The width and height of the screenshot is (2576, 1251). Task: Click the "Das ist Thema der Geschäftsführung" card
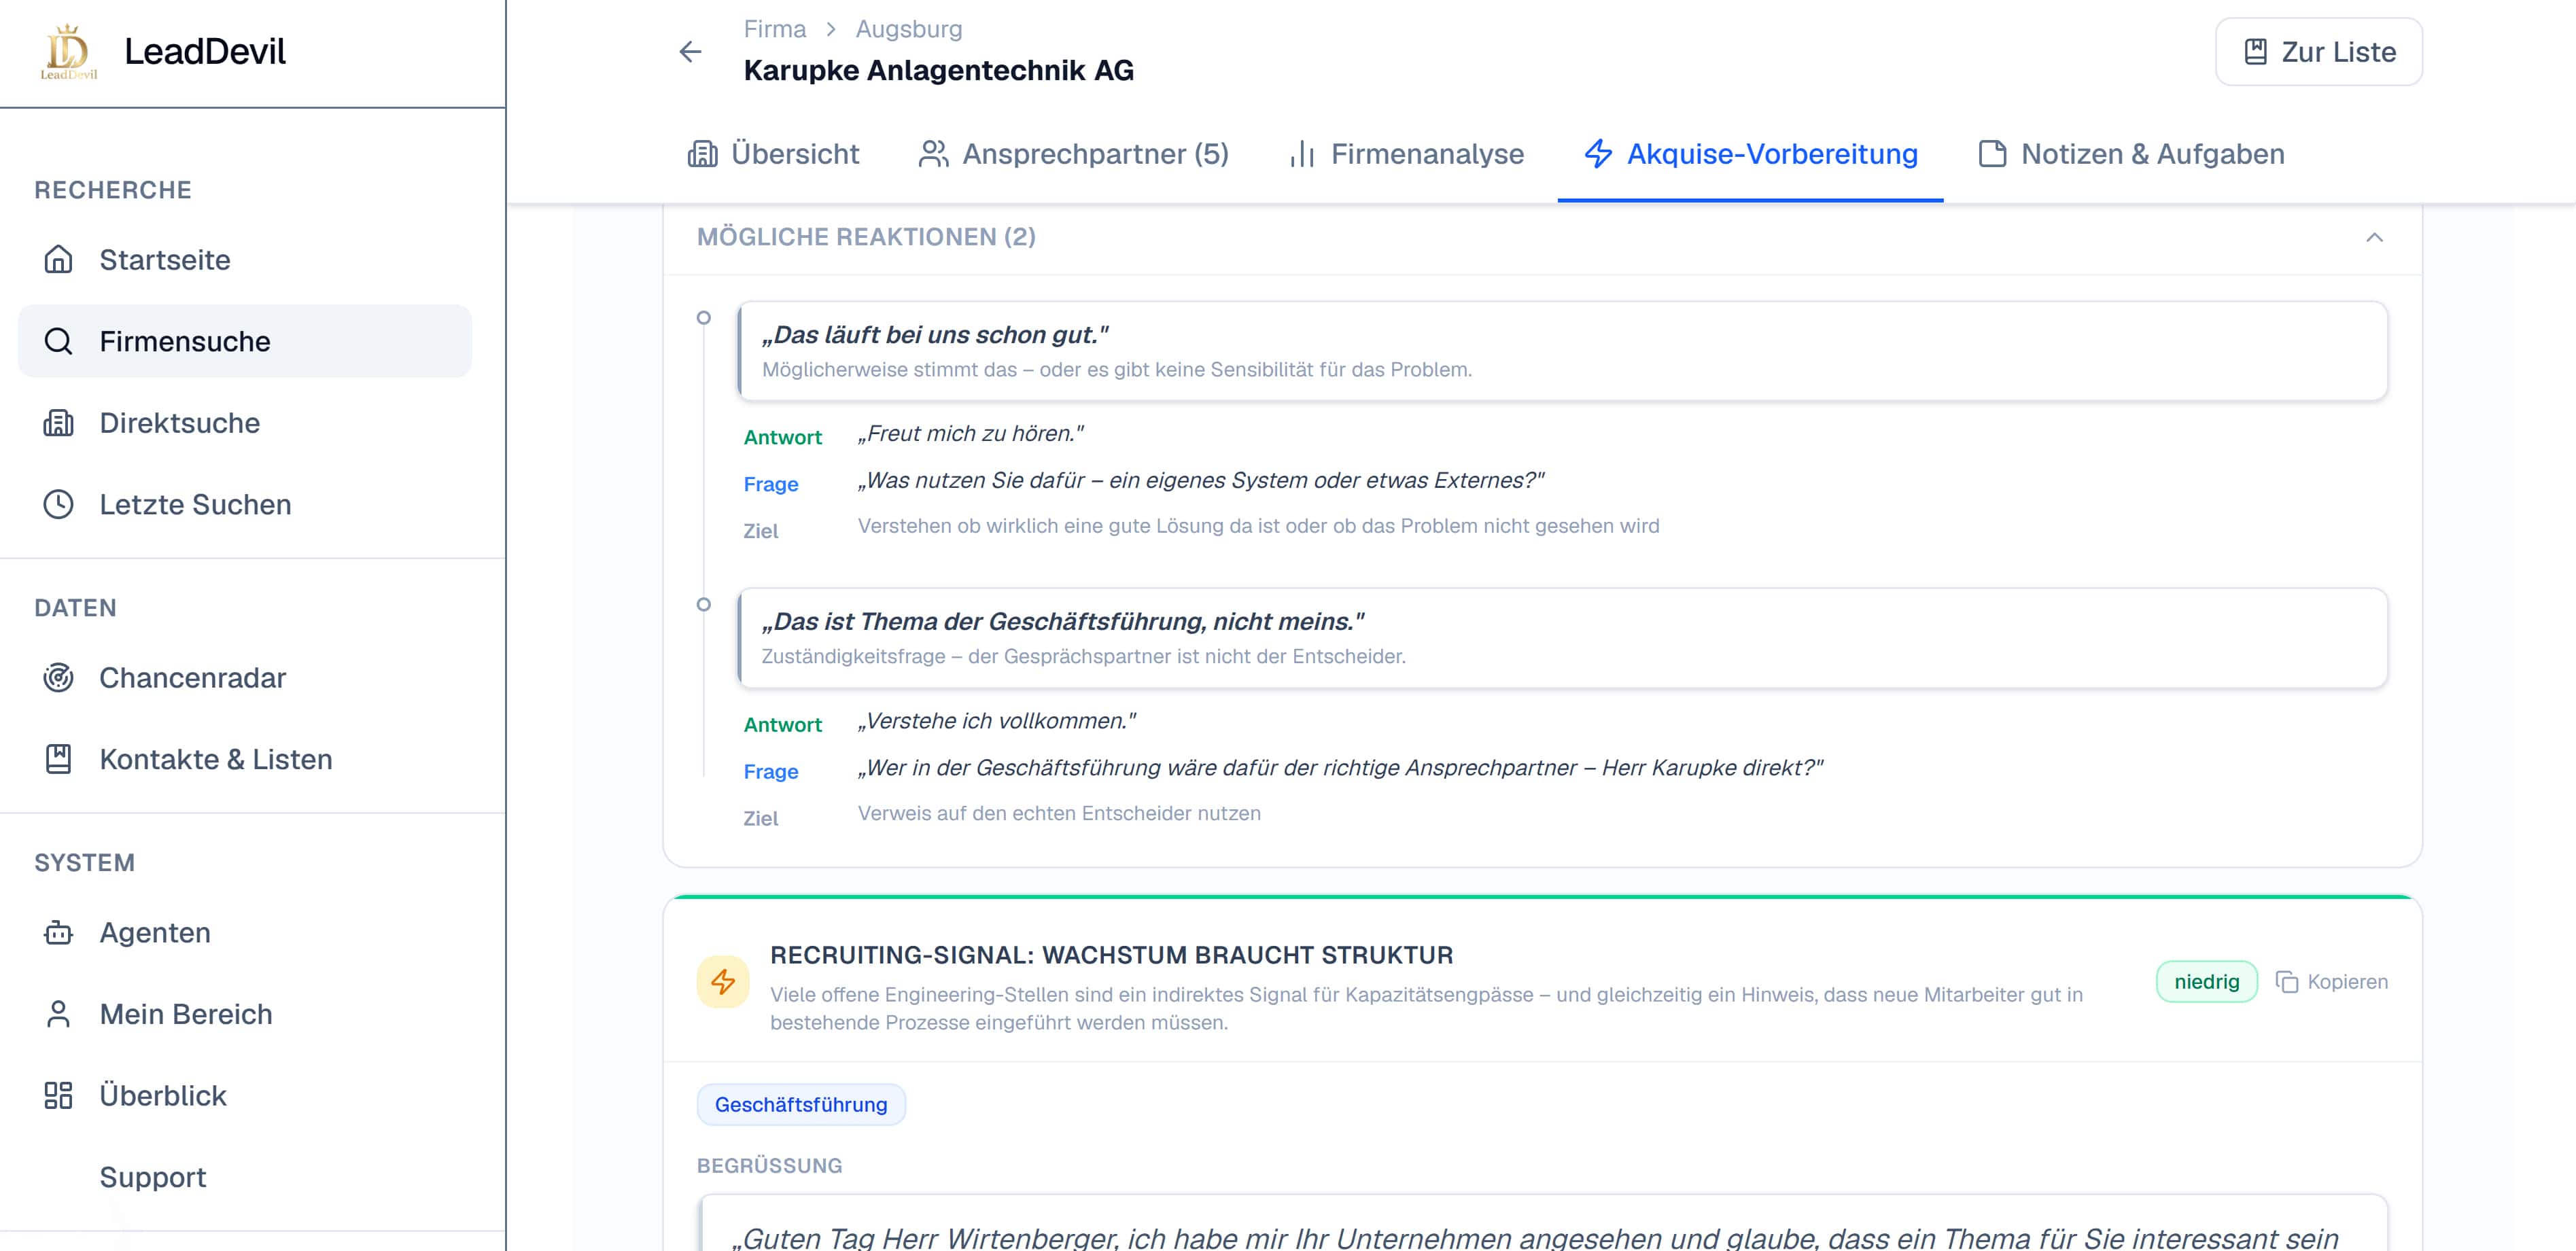1563,638
